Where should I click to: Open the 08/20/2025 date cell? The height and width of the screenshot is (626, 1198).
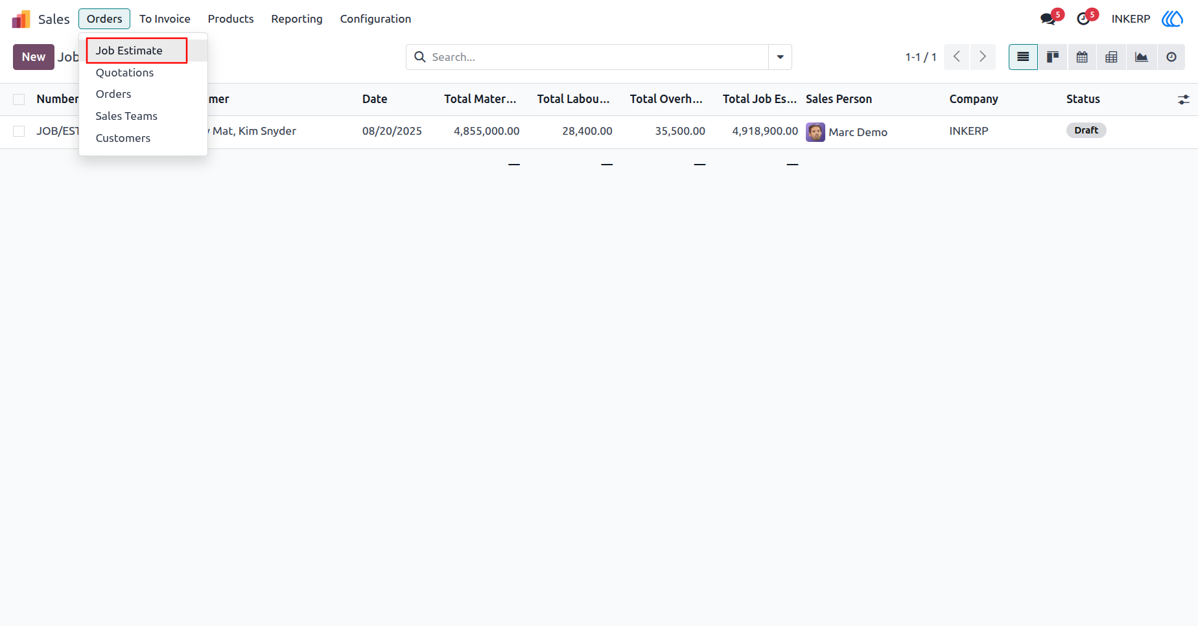click(x=392, y=131)
